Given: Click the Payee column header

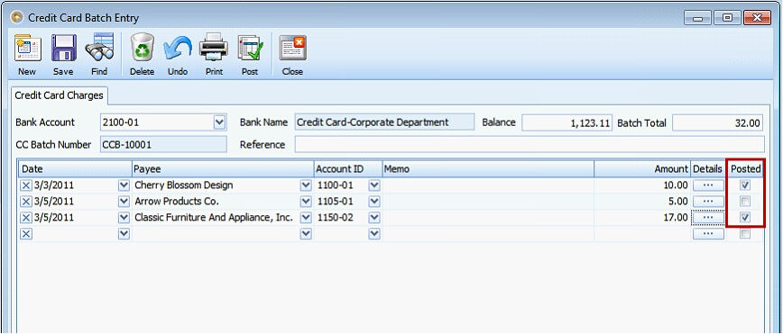Looking at the screenshot, I should (x=223, y=169).
